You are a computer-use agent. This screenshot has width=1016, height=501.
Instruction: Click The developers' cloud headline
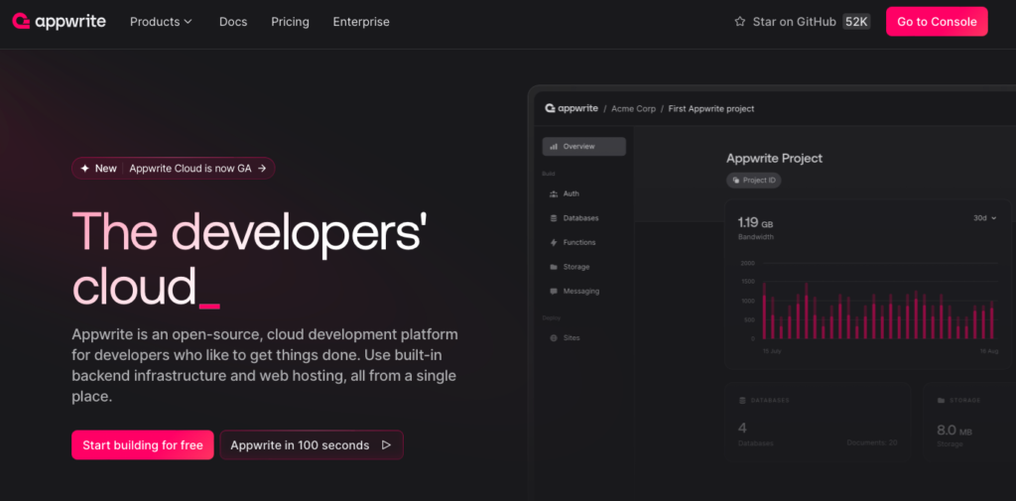[x=249, y=259]
